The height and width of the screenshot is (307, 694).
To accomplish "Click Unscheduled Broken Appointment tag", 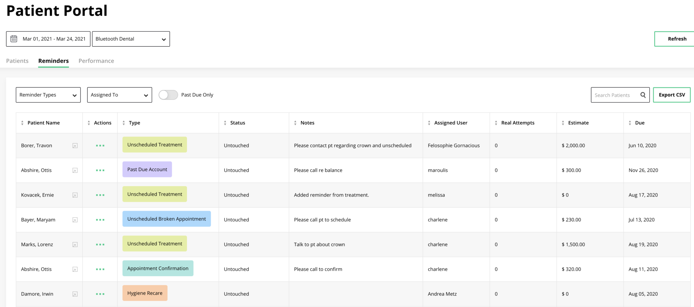I will (166, 219).
